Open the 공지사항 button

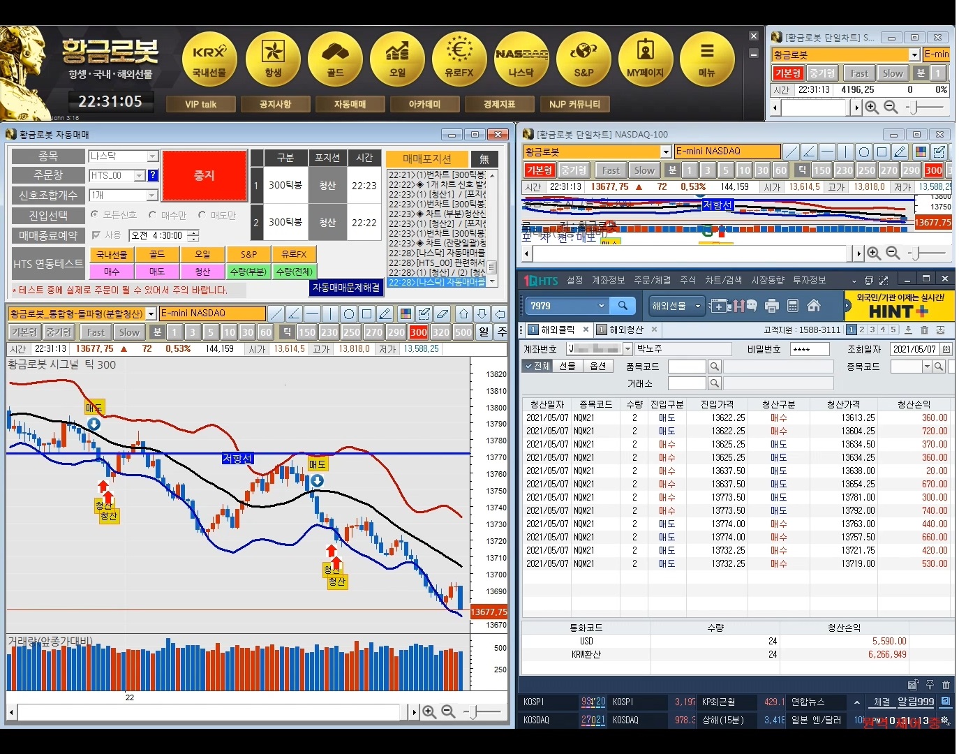coord(275,105)
